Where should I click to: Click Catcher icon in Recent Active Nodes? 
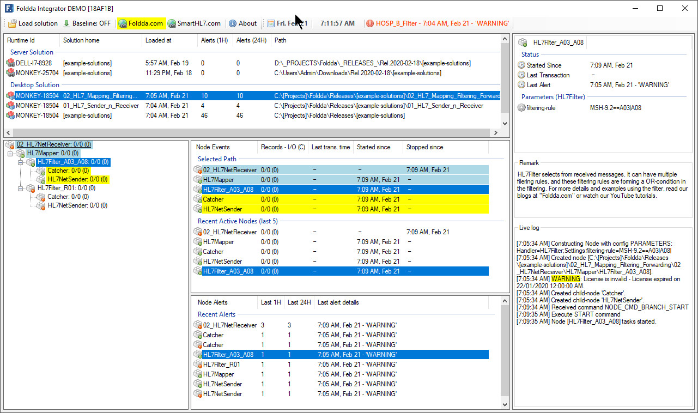pyautogui.click(x=198, y=252)
